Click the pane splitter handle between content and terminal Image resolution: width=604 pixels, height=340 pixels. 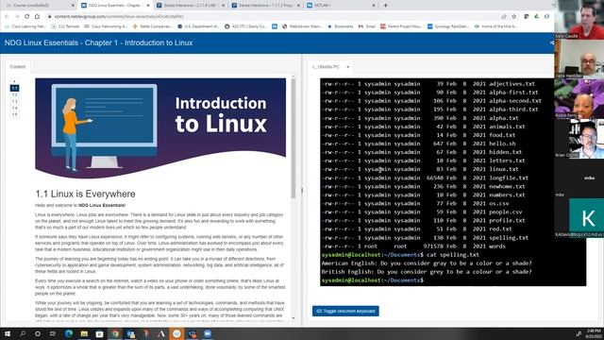tap(302, 191)
